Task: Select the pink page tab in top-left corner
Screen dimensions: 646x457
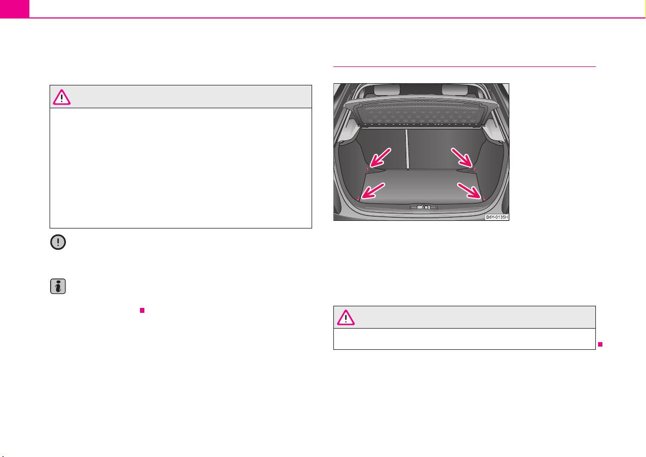Action: [x=15, y=9]
